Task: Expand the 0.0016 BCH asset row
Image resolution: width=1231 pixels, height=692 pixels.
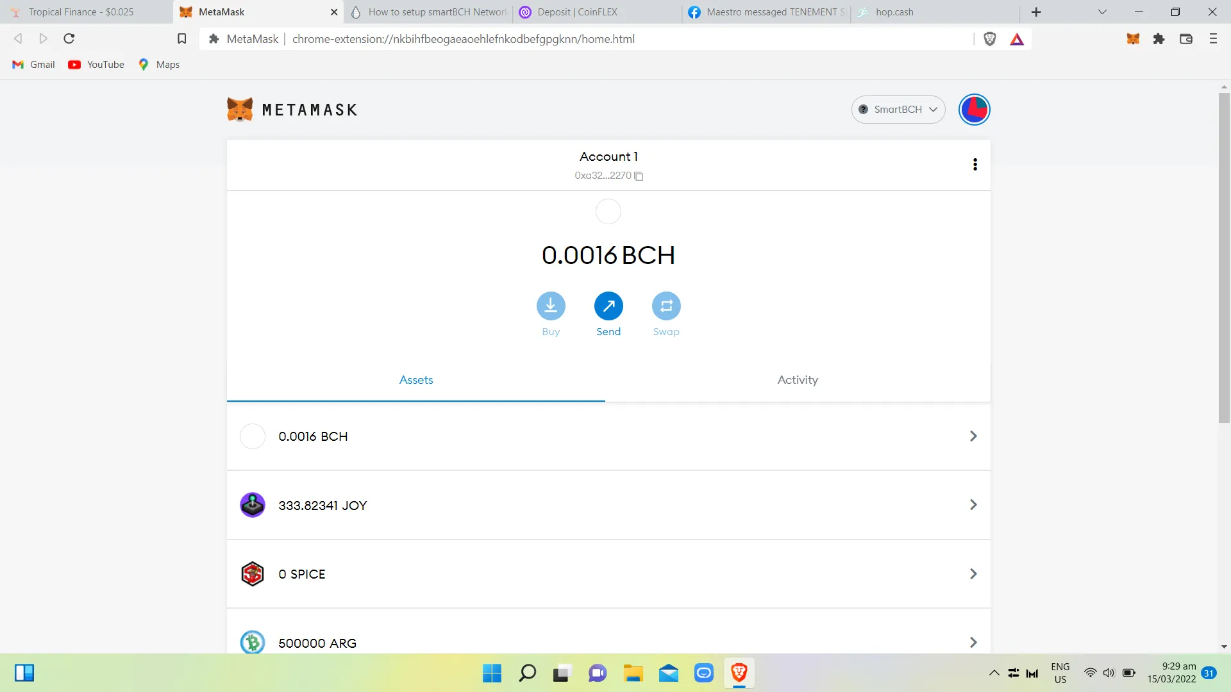Action: point(608,436)
